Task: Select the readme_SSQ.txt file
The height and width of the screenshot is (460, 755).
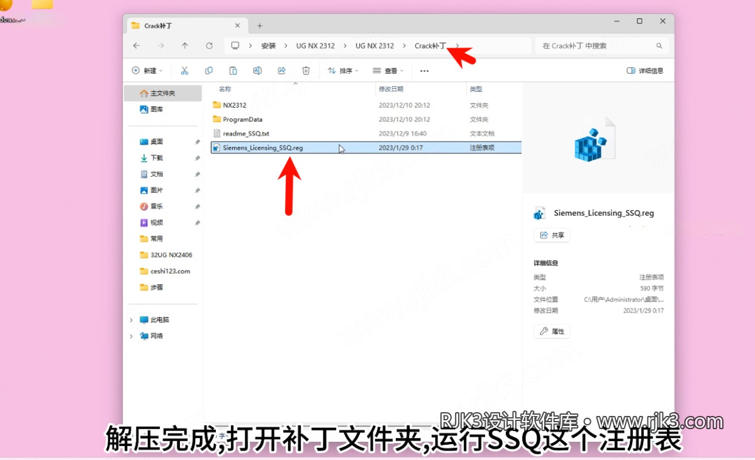Action: point(366,133)
